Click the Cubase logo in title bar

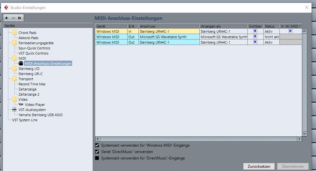click(6, 7)
